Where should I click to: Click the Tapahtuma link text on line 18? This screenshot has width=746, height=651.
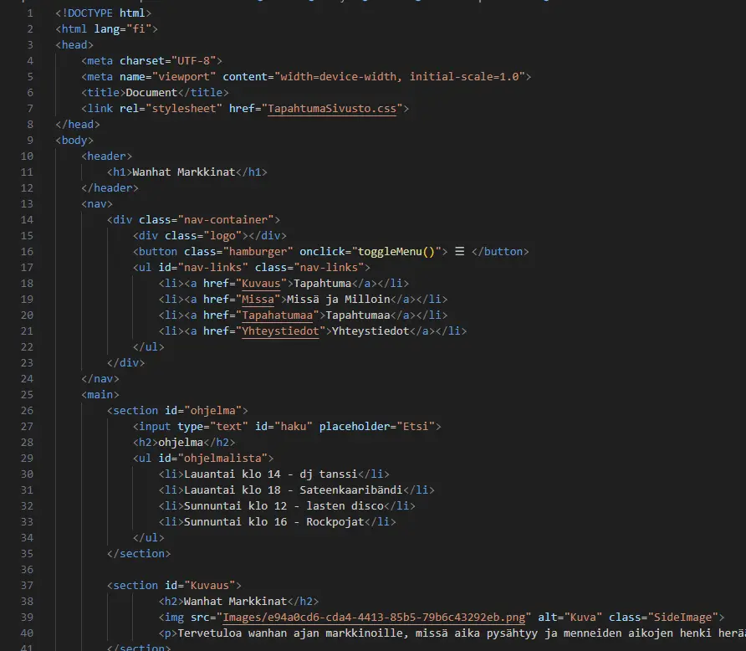[322, 284]
